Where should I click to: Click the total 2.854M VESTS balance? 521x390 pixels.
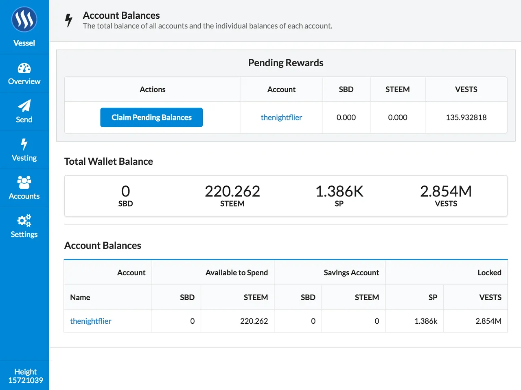coord(446,196)
